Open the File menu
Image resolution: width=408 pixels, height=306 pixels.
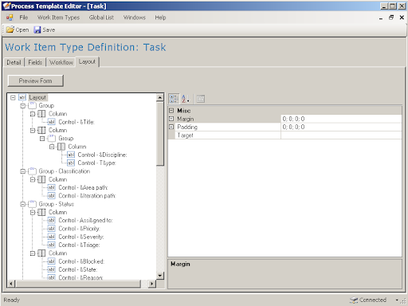pyautogui.click(x=24, y=18)
